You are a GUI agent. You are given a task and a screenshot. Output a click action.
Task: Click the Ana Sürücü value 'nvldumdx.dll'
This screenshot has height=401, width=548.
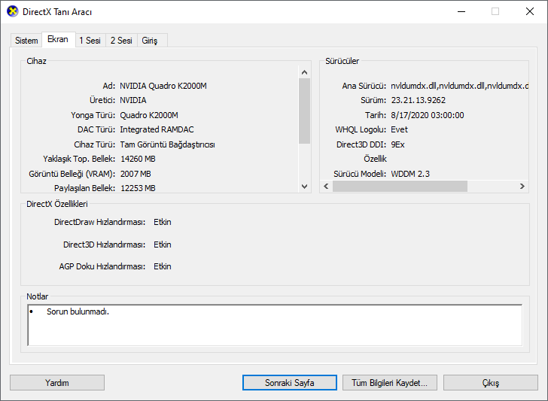pos(459,86)
